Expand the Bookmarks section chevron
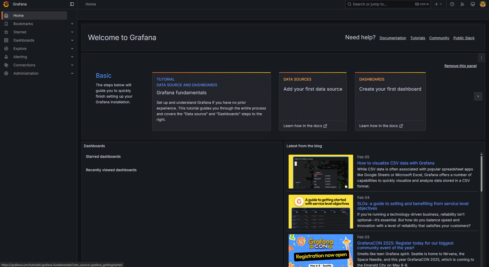 [x=72, y=24]
